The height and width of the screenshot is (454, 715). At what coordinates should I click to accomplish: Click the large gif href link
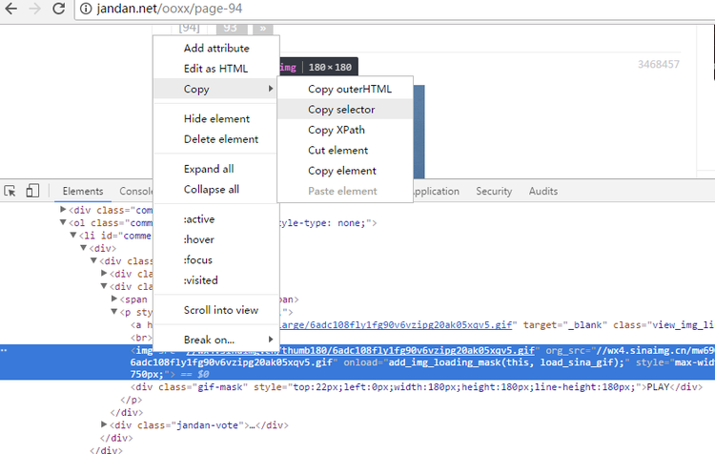point(396,325)
